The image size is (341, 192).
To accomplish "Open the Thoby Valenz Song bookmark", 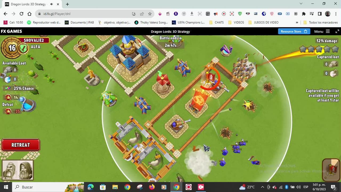I will (x=151, y=22).
